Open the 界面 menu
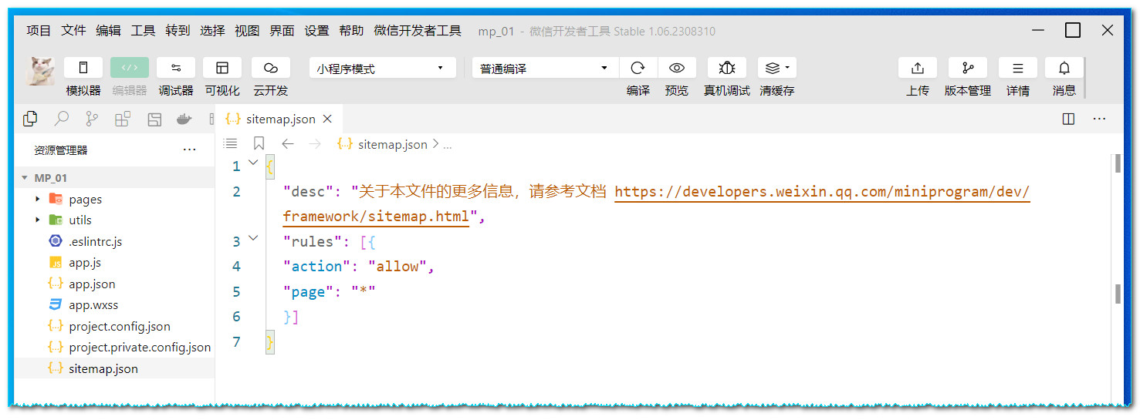This screenshot has width=1140, height=420. pos(282,31)
